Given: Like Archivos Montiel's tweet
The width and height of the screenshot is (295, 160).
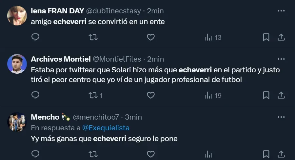Looking at the screenshot, I should [150, 95].
